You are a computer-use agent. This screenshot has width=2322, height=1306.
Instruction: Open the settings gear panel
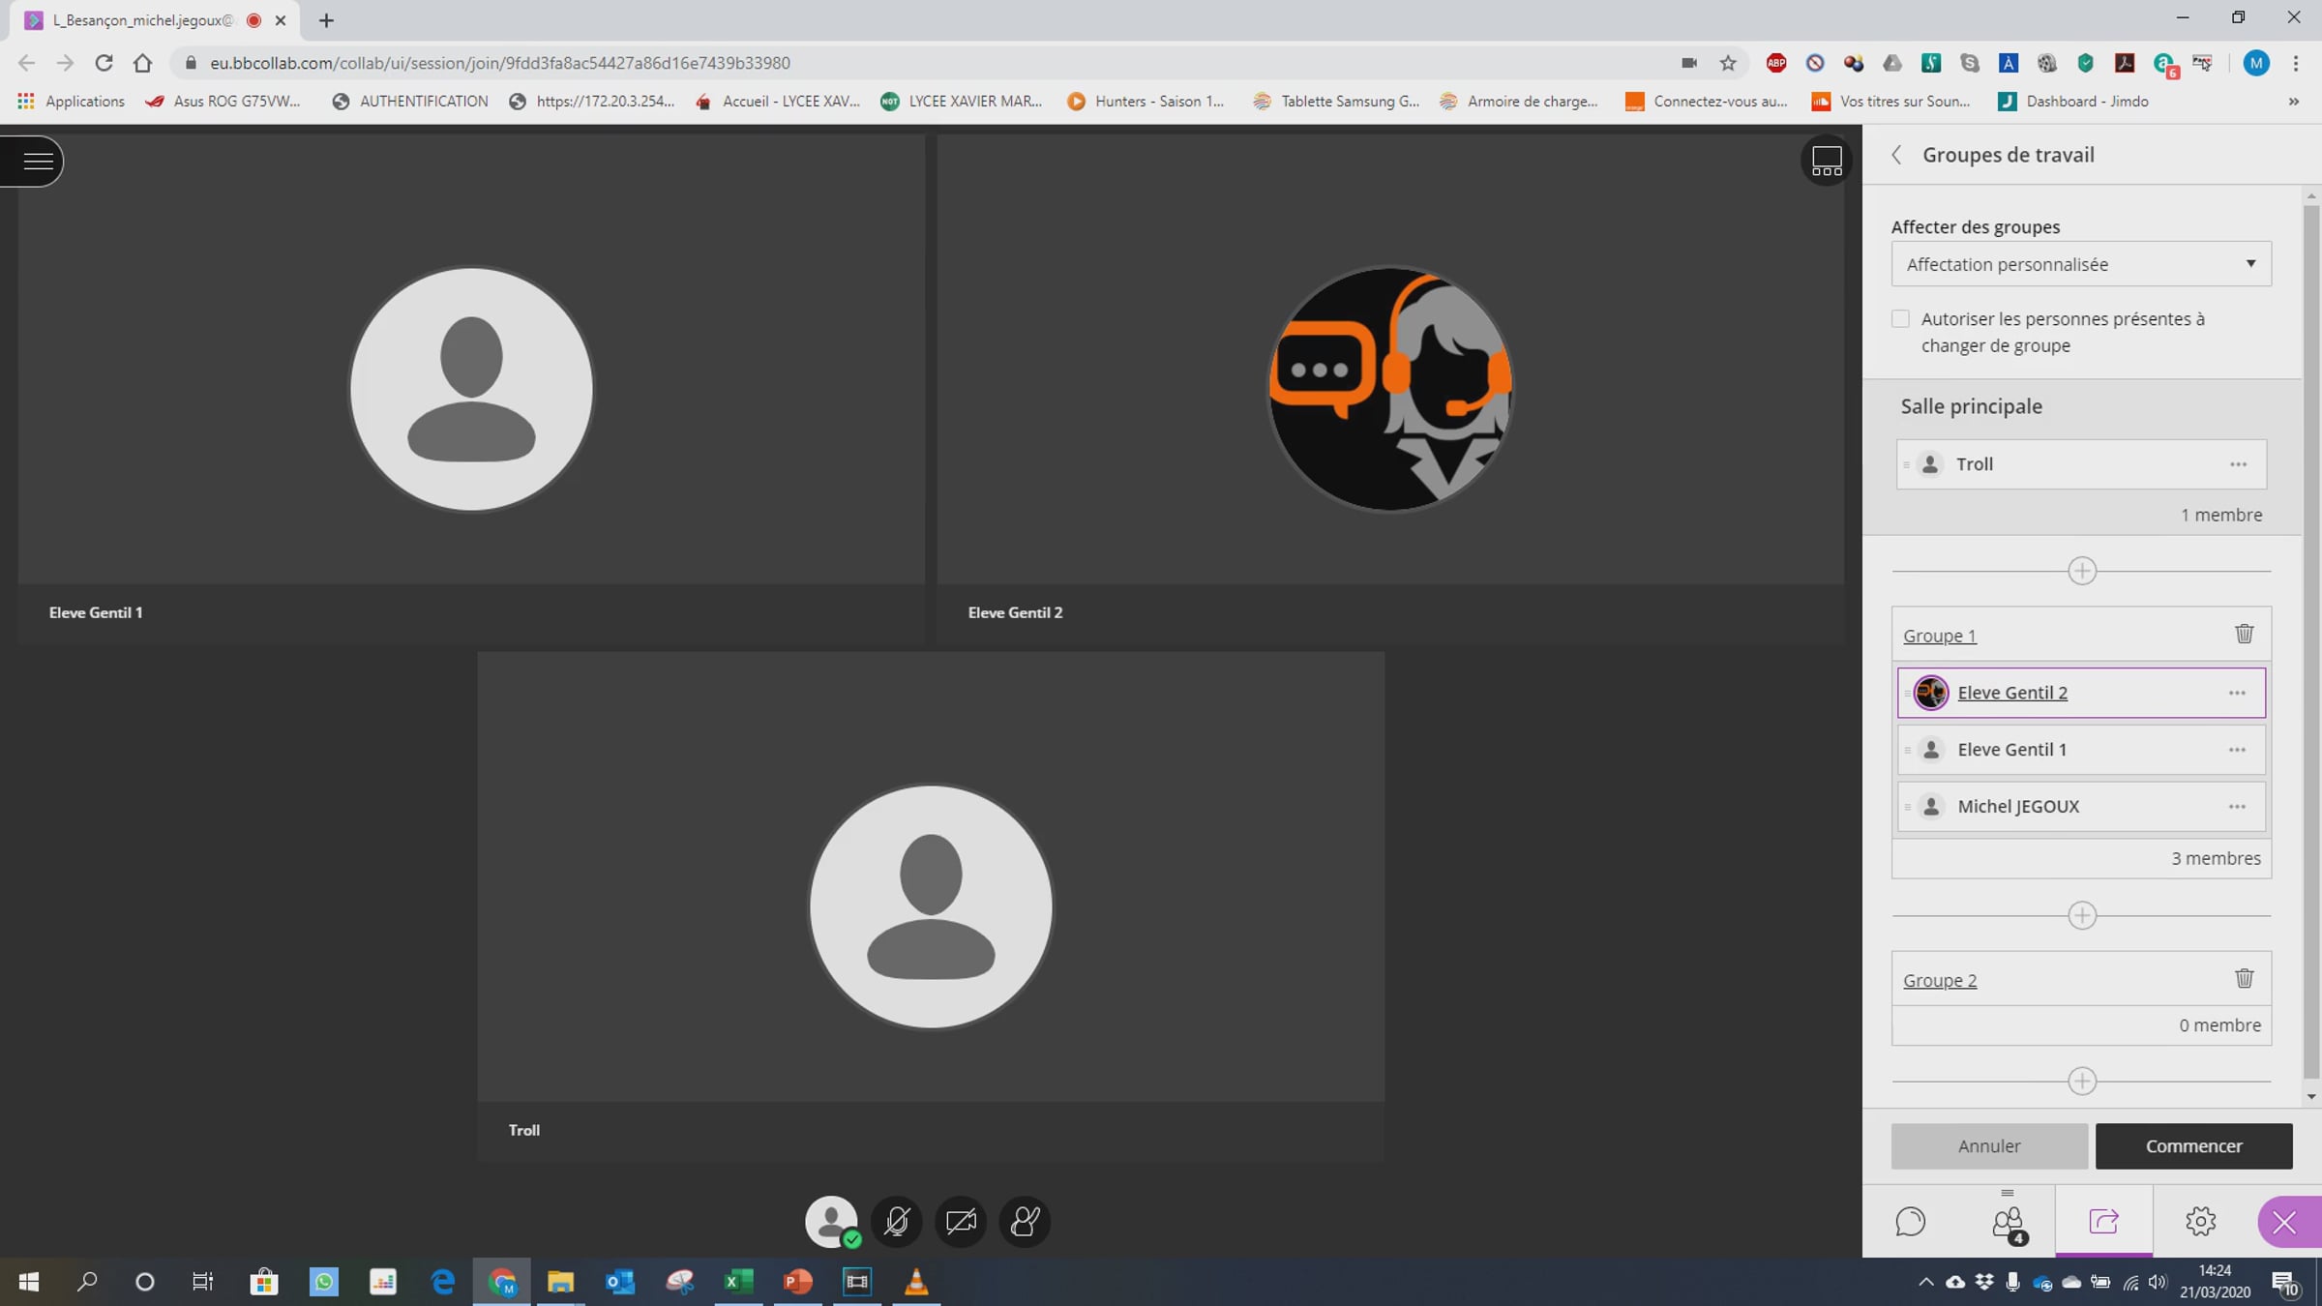point(2200,1221)
